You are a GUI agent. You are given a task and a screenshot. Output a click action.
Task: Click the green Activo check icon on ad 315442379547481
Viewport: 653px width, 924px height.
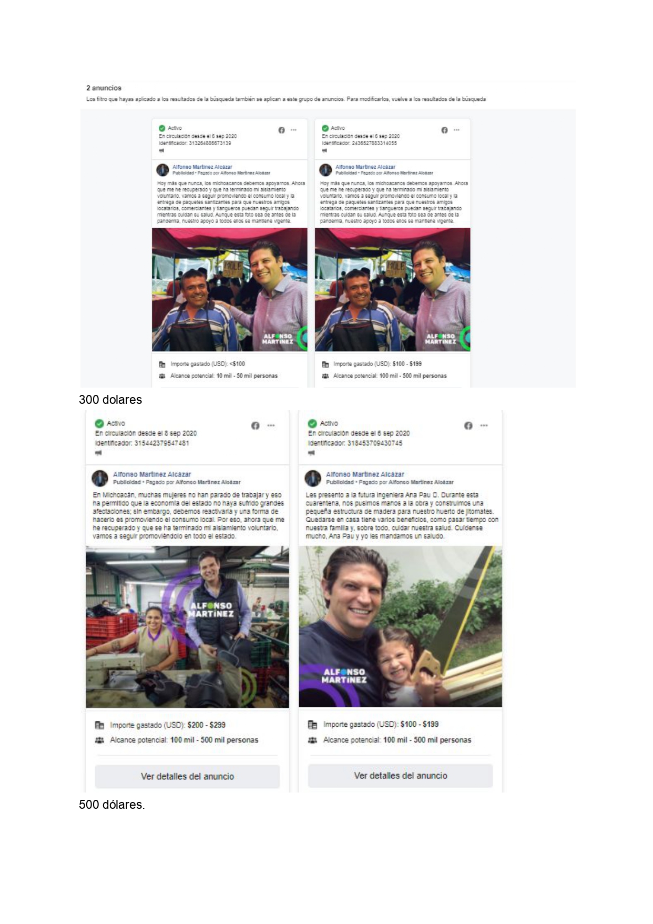coord(99,423)
